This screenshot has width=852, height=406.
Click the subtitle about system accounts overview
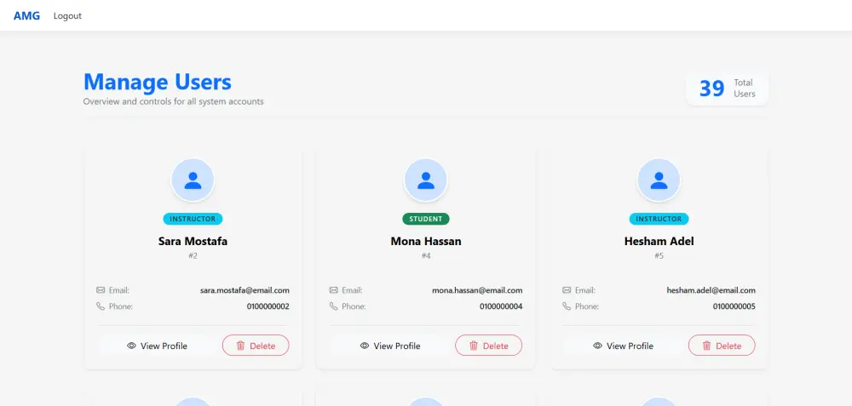click(x=173, y=101)
